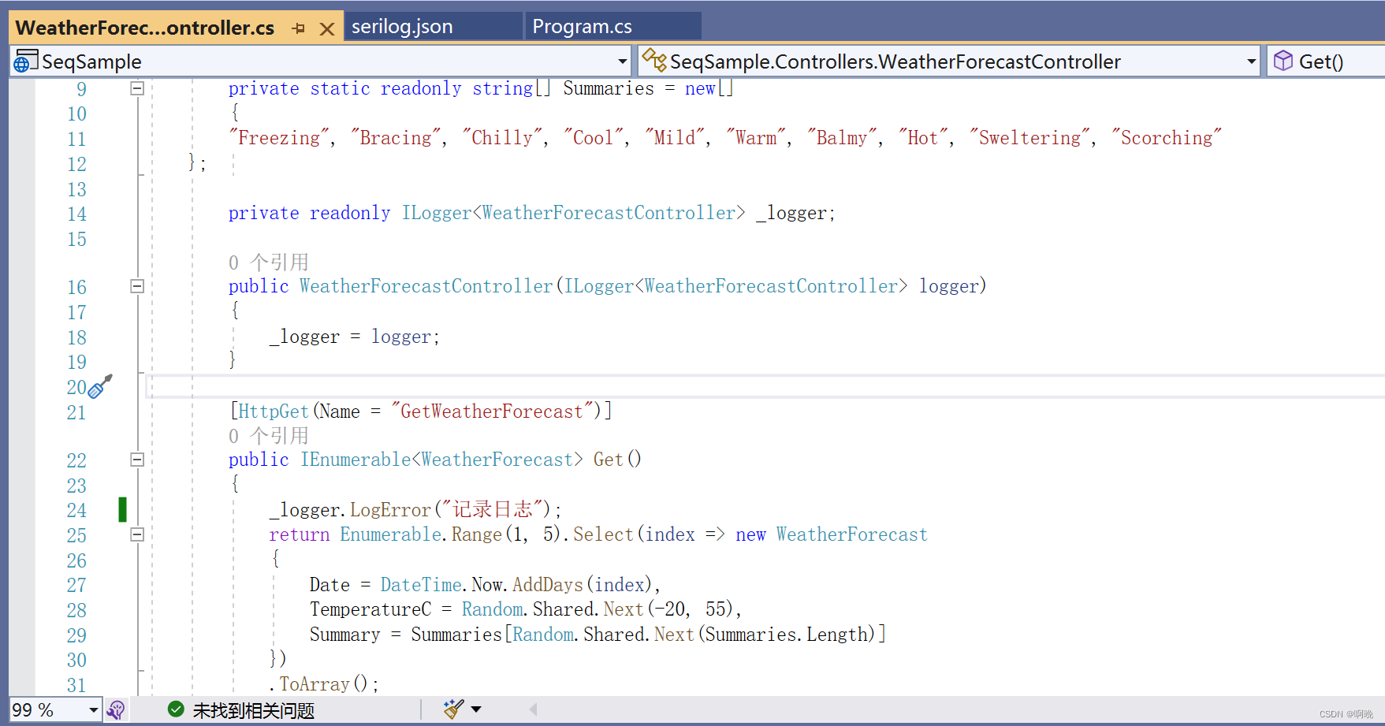Screen dimensions: 1385x726
Task: Click the '0 个引用' CodeLens above Get()
Action: click(268, 436)
